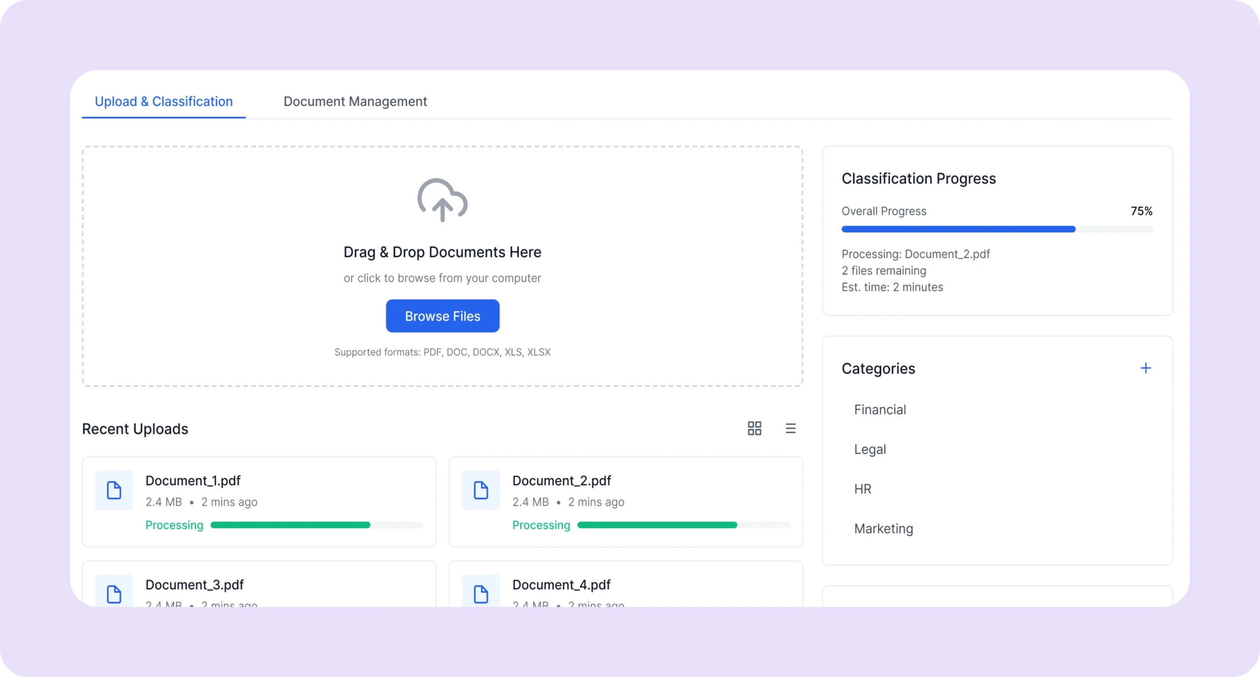Click Document_1.pdf processing progress bar
The width and height of the screenshot is (1260, 677).
316,525
